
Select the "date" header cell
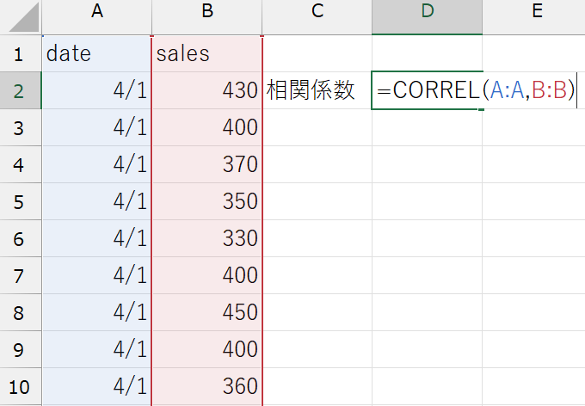[x=96, y=53]
